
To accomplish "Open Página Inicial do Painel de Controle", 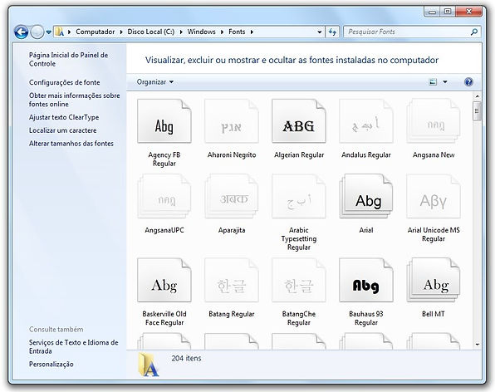I will [68, 59].
